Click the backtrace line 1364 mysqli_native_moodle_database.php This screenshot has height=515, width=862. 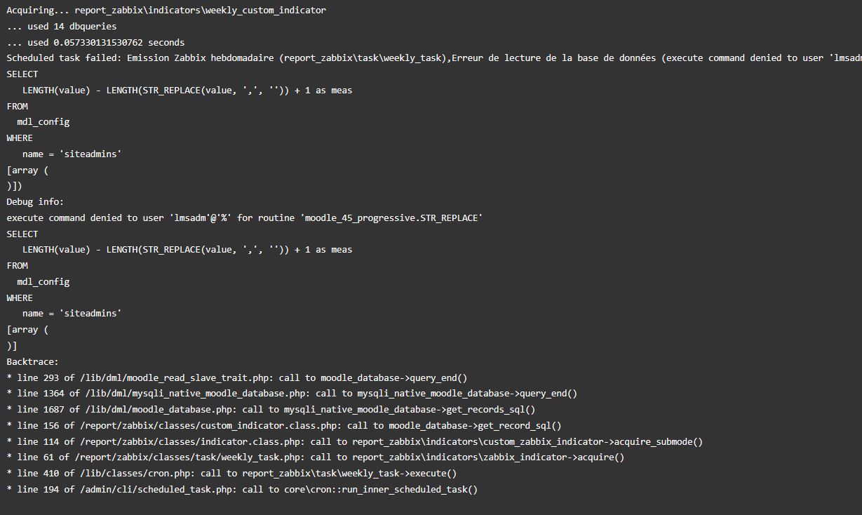[292, 394]
